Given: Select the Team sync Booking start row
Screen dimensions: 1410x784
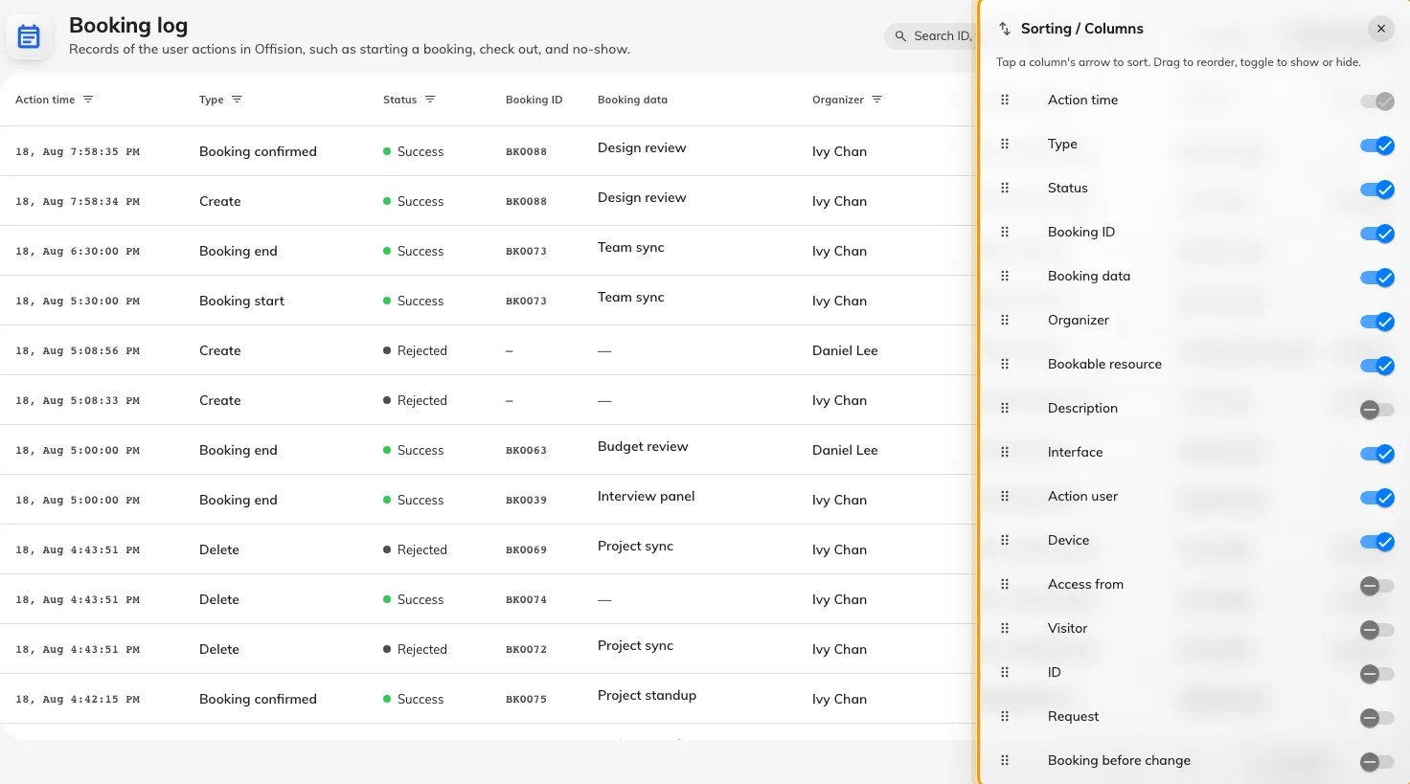Looking at the screenshot, I should pos(488,301).
